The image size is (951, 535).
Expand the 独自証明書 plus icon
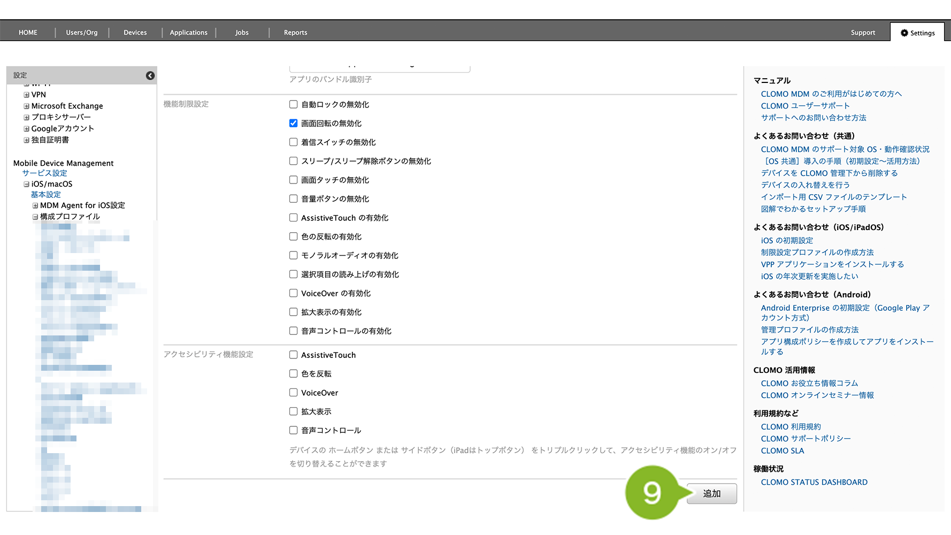26,140
